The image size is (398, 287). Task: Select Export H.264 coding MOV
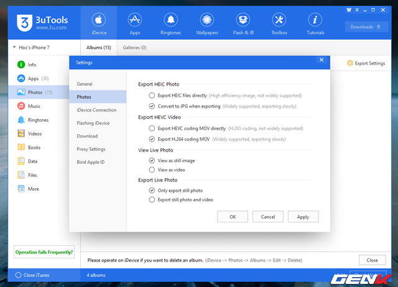pyautogui.click(x=152, y=139)
